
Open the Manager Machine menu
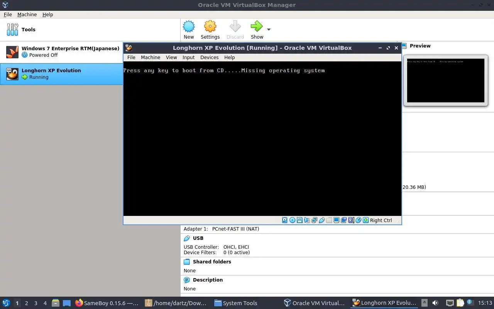(x=27, y=14)
